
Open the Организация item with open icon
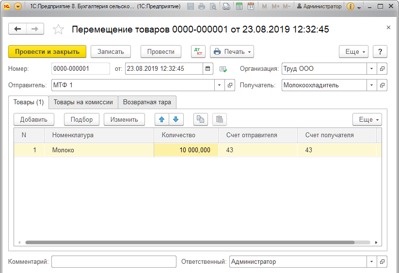(x=382, y=69)
